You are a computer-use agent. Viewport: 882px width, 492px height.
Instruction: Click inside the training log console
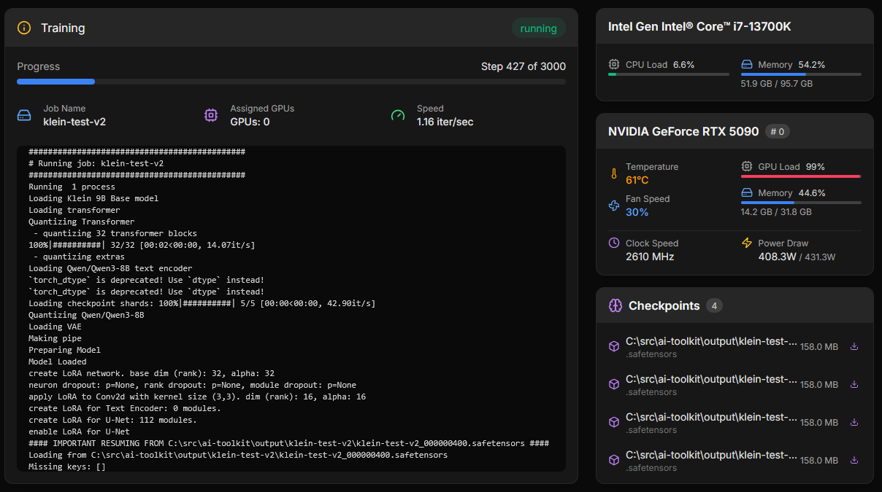click(x=291, y=309)
